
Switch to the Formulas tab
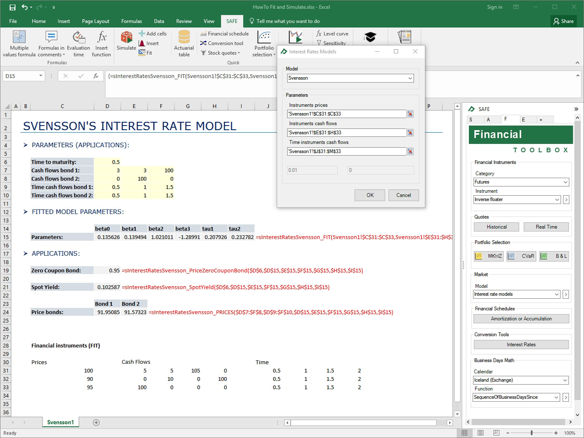(x=131, y=21)
